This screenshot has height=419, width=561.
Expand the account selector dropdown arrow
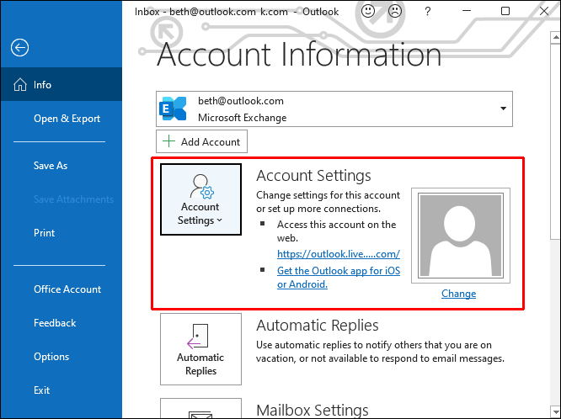pos(504,109)
